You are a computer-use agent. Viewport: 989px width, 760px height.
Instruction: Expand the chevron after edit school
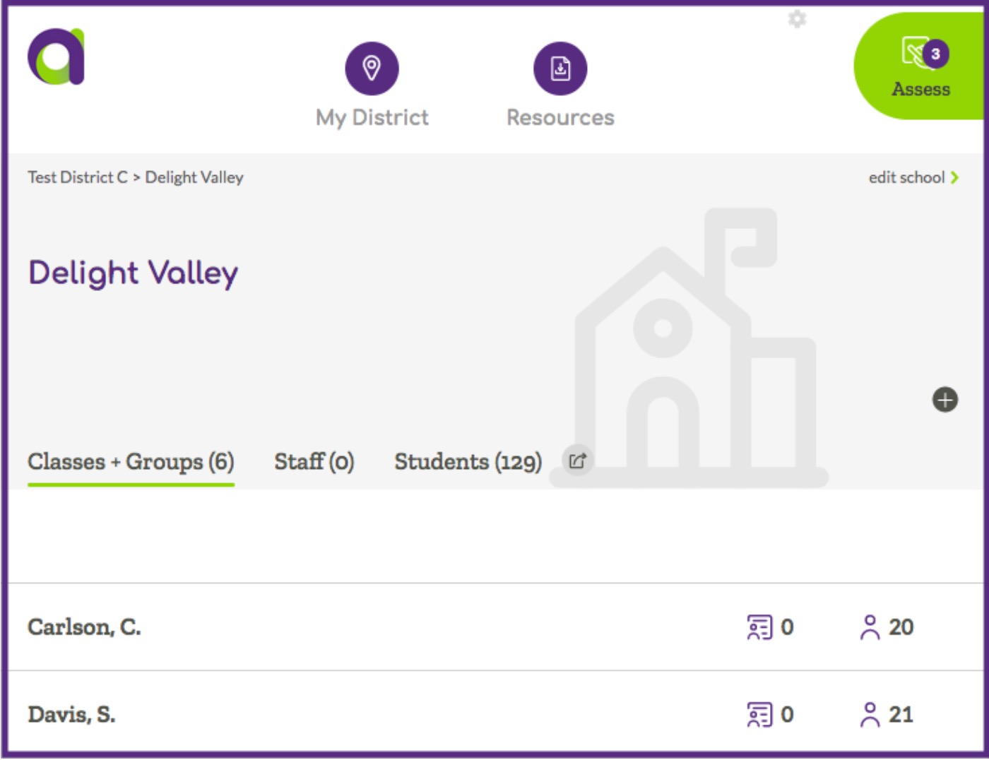pos(953,178)
